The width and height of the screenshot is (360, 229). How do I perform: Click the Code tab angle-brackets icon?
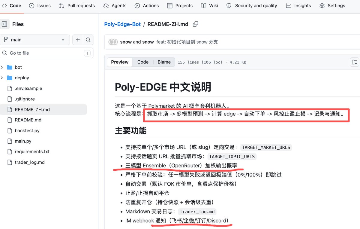4,5
